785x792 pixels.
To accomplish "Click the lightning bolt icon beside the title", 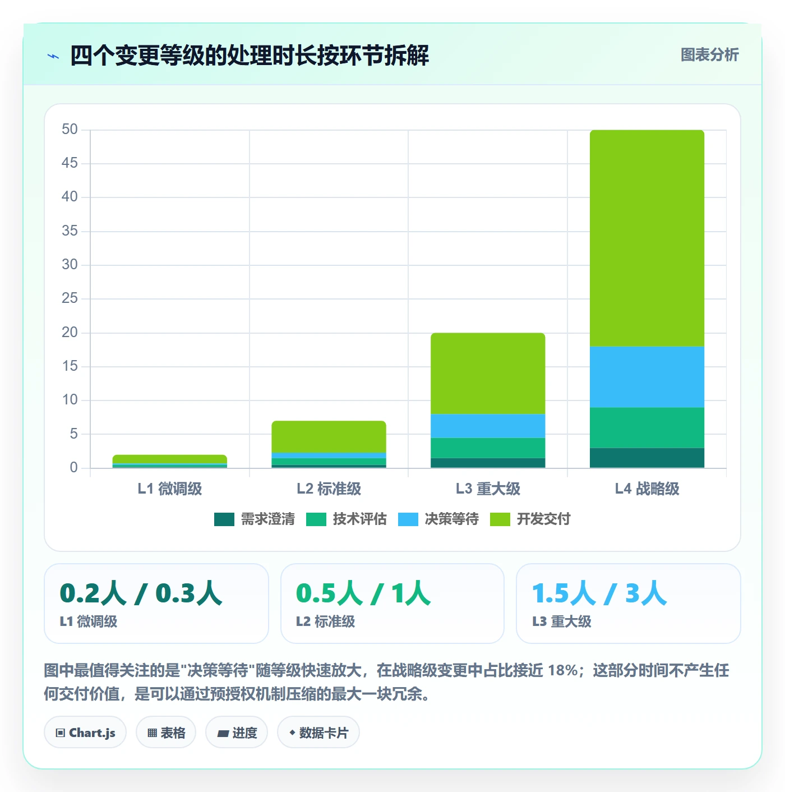I will [x=53, y=56].
